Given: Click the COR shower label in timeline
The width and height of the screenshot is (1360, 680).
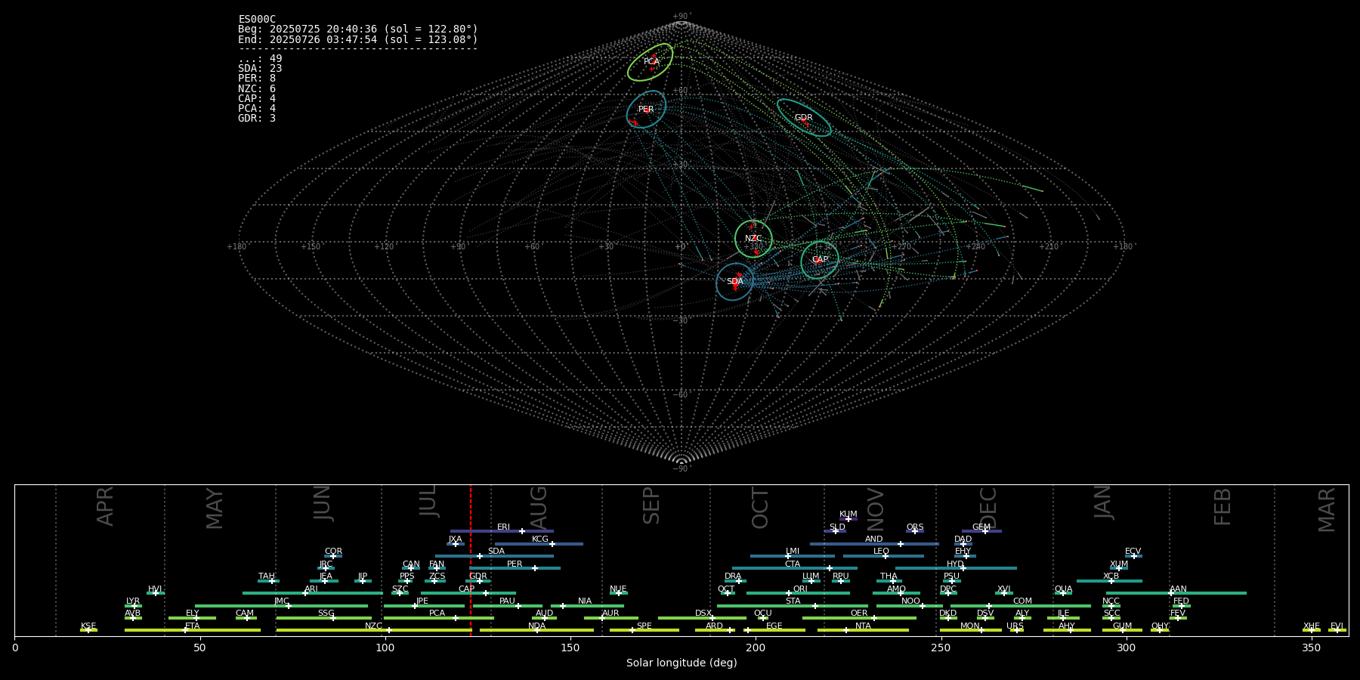Looking at the screenshot, I should coord(333,552).
